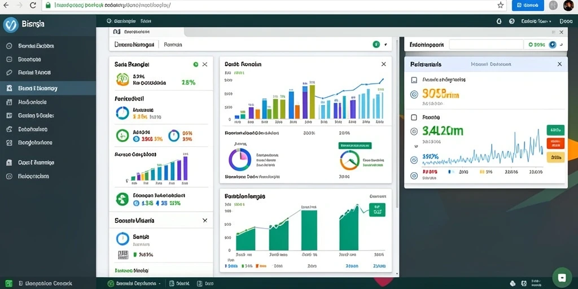Tick the upper checkbox in right panel
578x289 pixels.
[414, 80]
